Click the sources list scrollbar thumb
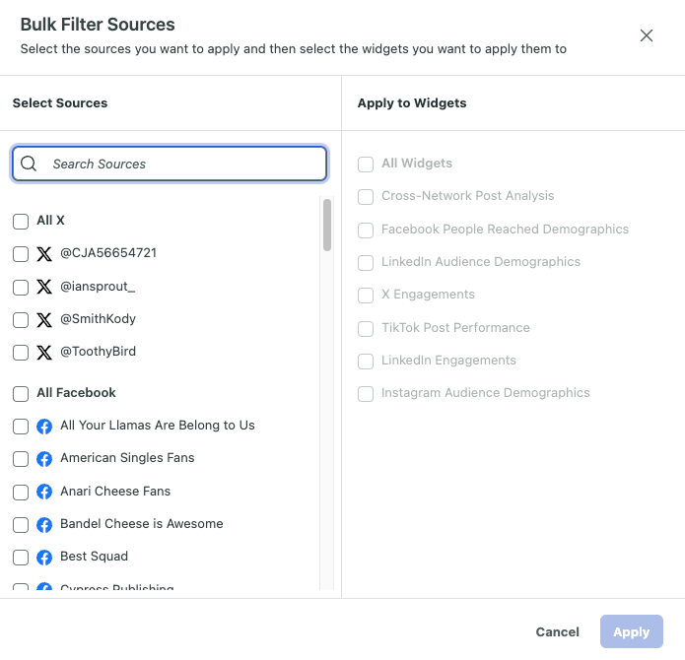Image resolution: width=685 pixels, height=660 pixels. (x=327, y=225)
